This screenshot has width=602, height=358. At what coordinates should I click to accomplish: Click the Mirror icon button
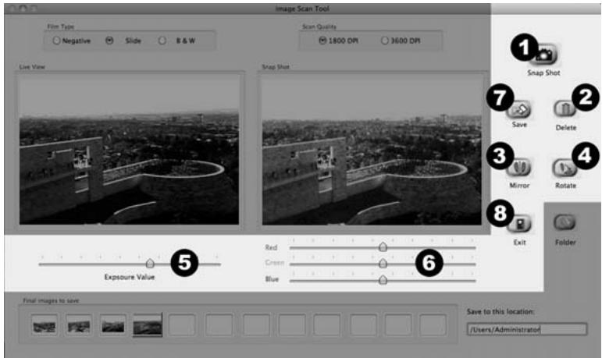[519, 167]
